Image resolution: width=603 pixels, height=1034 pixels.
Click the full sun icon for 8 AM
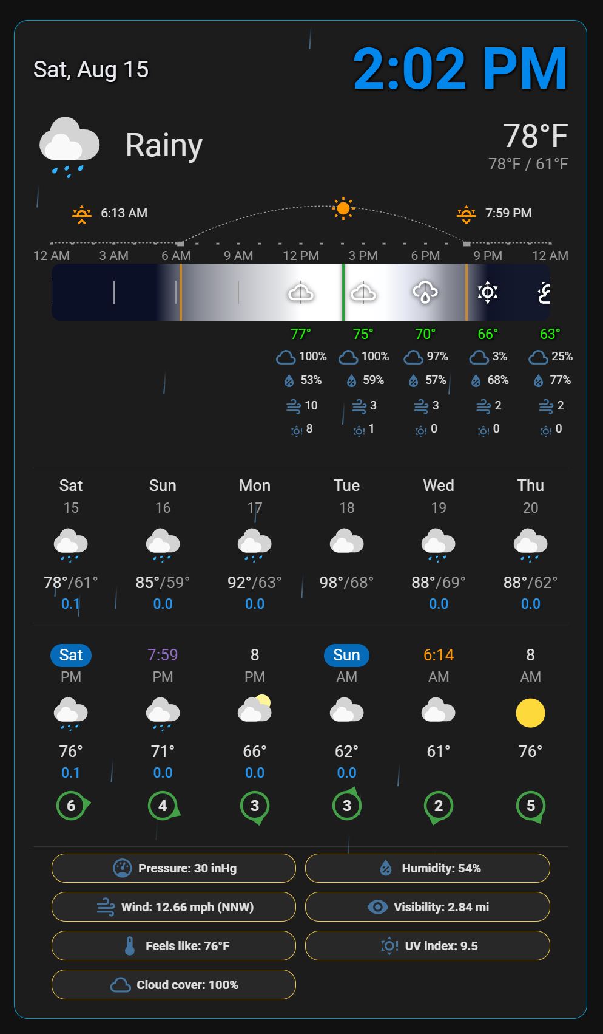(x=530, y=713)
